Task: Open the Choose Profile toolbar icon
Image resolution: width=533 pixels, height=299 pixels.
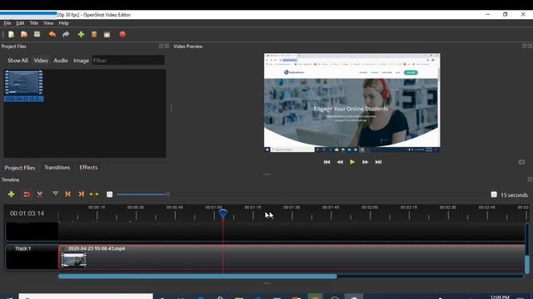Action: pyautogui.click(x=94, y=34)
